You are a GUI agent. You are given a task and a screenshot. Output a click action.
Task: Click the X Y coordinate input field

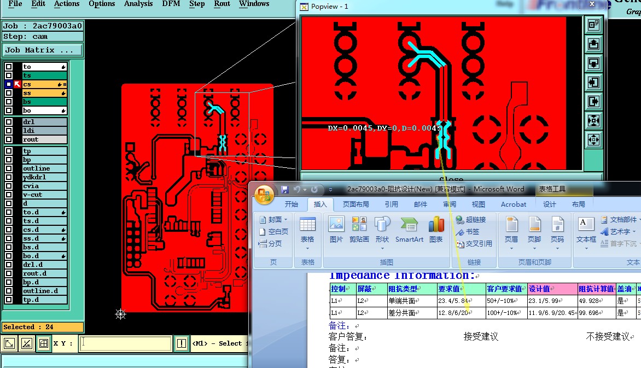coord(125,343)
